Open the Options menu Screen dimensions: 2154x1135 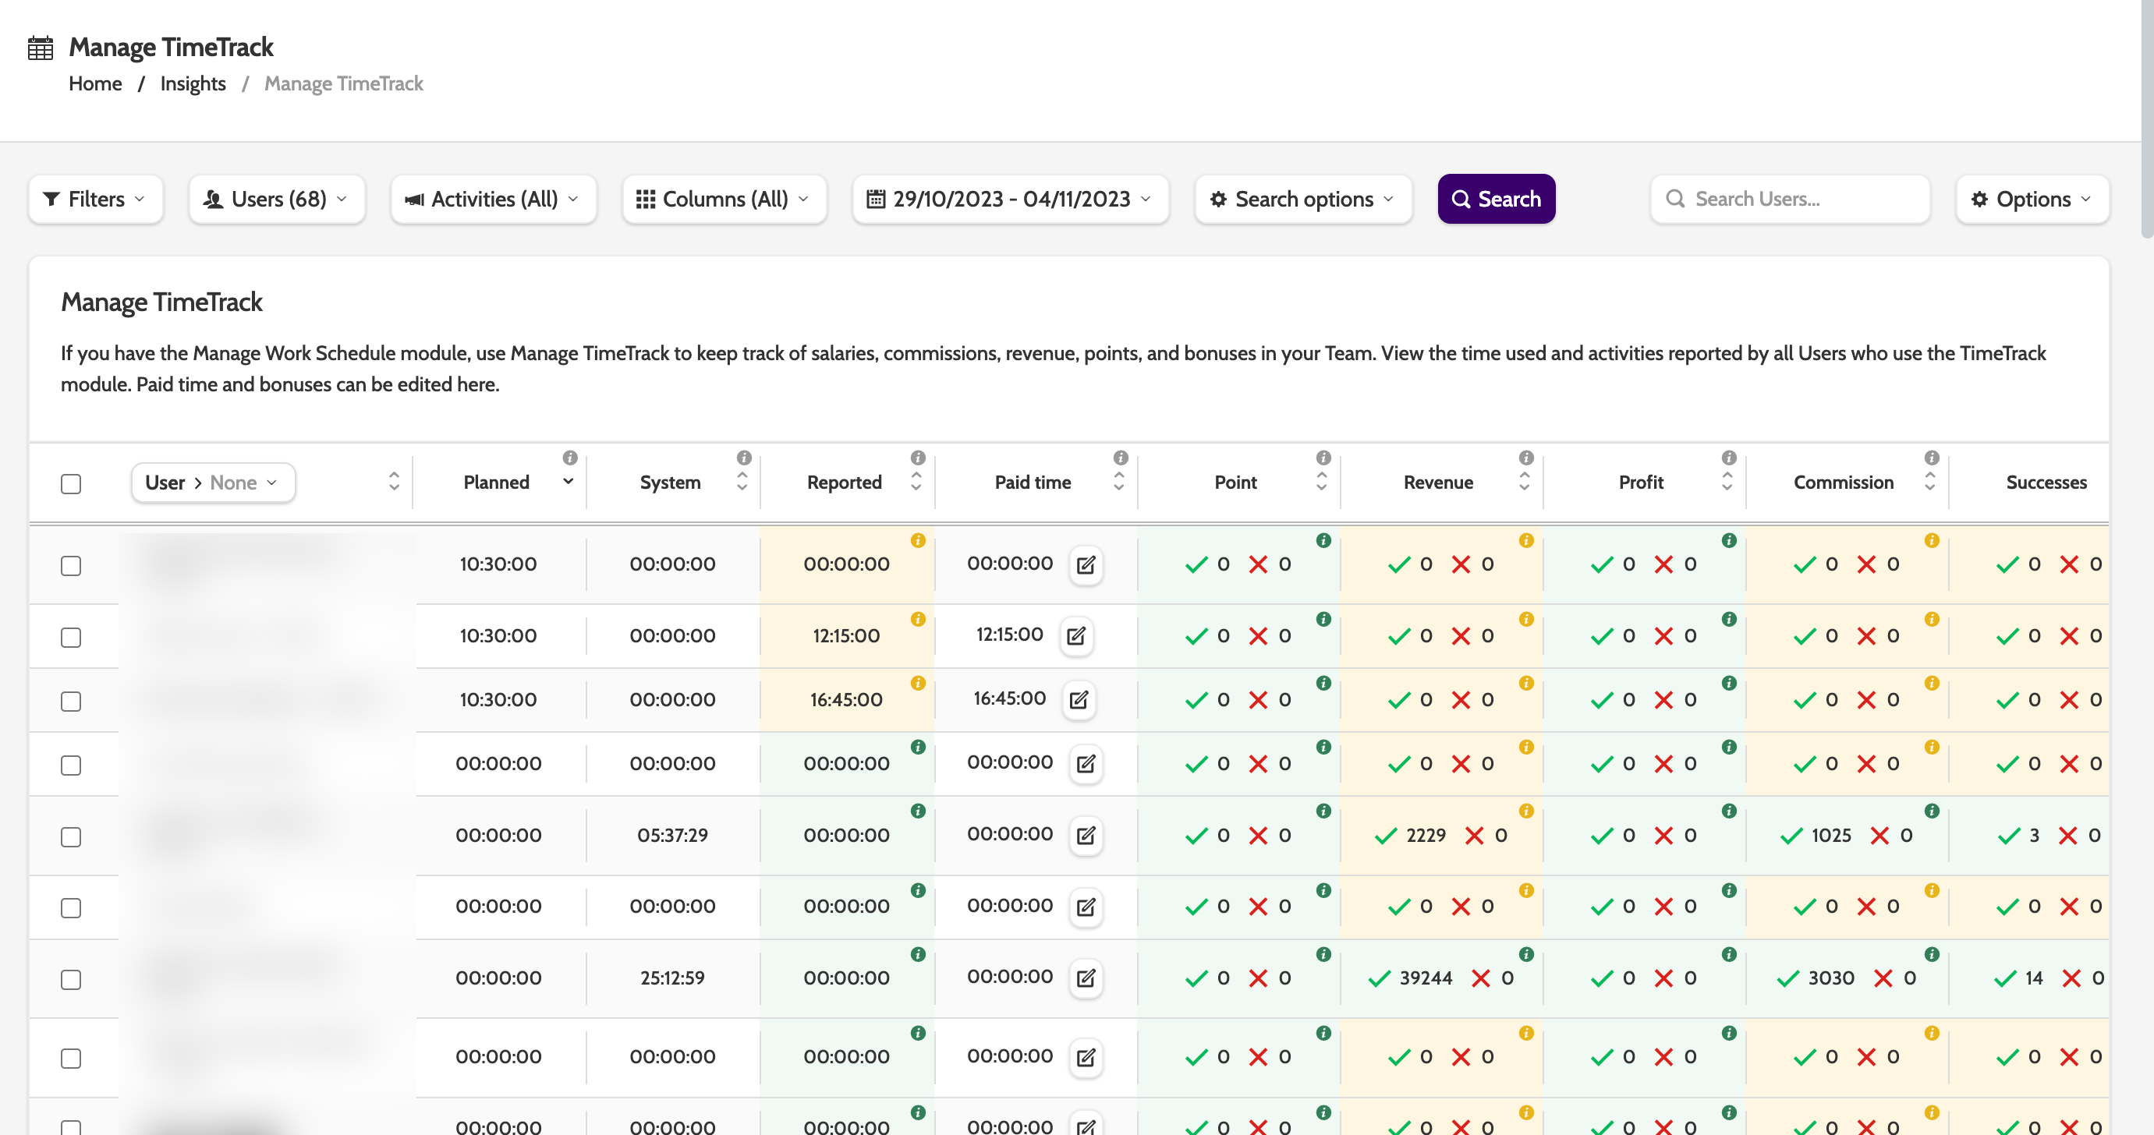coord(2031,199)
